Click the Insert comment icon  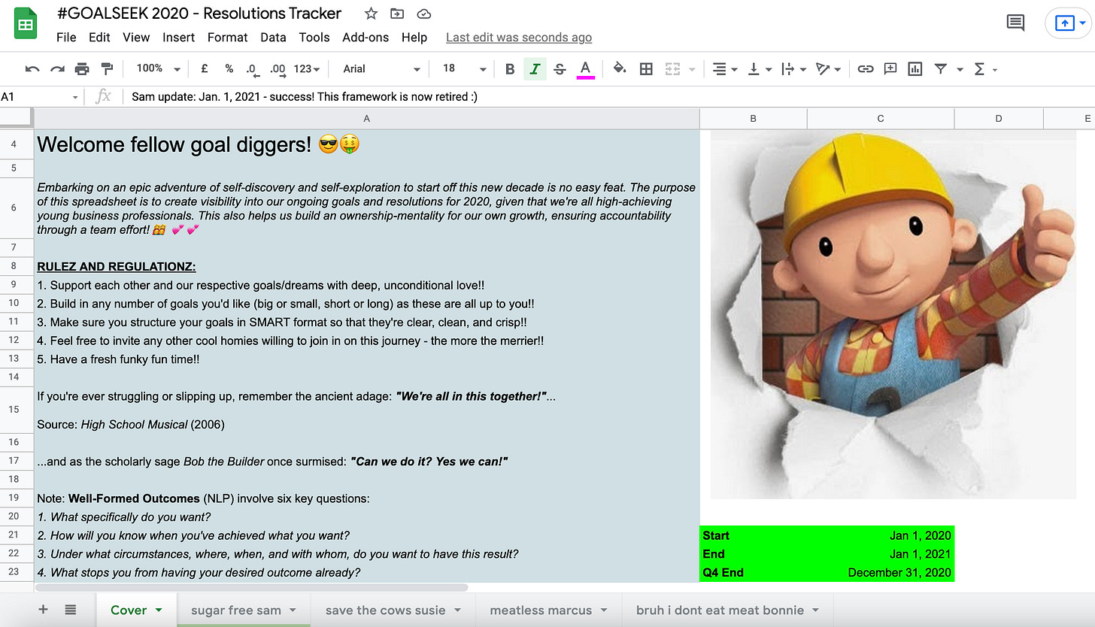890,69
